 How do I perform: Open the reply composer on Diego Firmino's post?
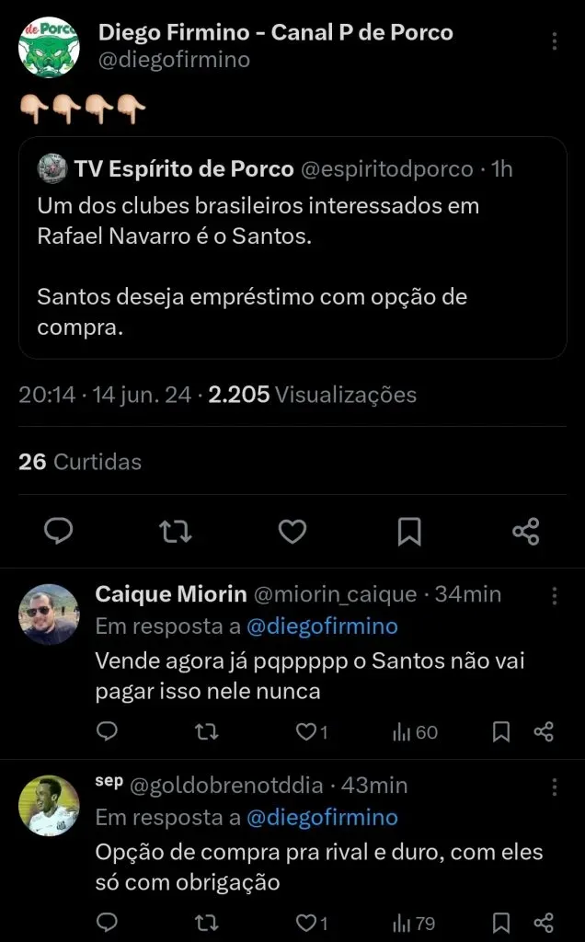[x=59, y=532]
